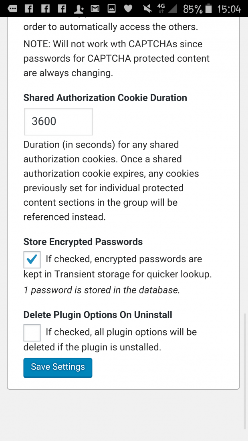Select the Facebook icon beside the add-contact icon
Image resolution: width=248 pixels, height=441 pixels.
click(x=62, y=9)
